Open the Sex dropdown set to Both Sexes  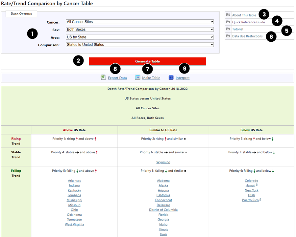point(139,30)
